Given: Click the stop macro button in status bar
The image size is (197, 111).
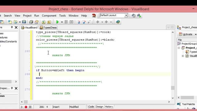Looking at the screenshot, I should tap(30, 107).
